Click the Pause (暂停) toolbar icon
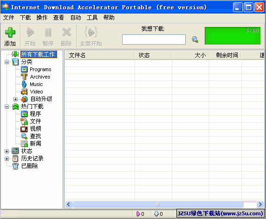Image resolution: width=266 pixels, height=219 pixels. coord(48,32)
